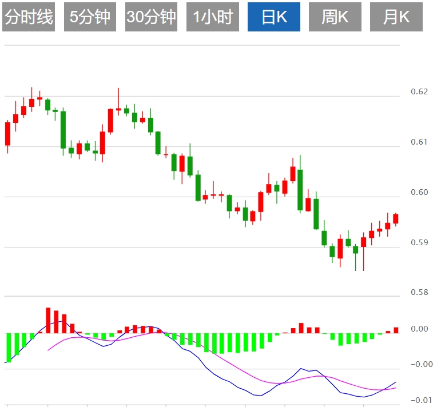Select the 5分钟 chart tab

pos(90,17)
